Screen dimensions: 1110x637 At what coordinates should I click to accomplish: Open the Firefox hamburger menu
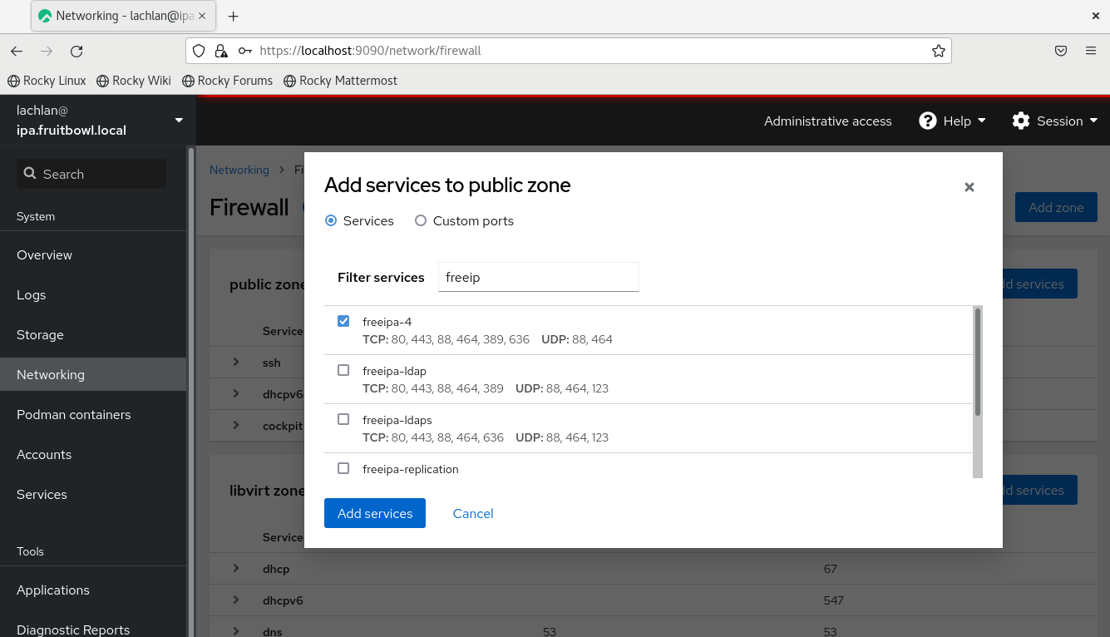(1091, 51)
